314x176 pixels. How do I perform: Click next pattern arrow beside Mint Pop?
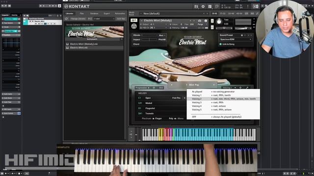pos(214,85)
